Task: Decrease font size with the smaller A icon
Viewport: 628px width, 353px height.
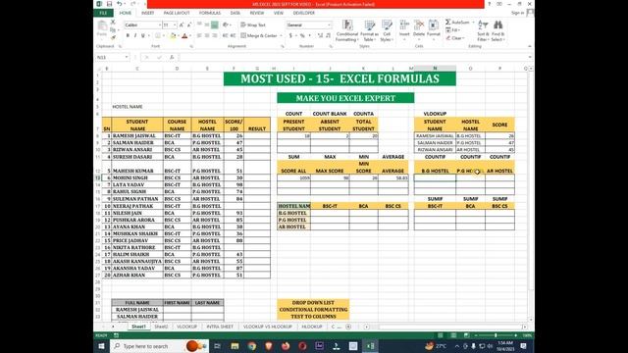Action: pyautogui.click(x=189, y=25)
